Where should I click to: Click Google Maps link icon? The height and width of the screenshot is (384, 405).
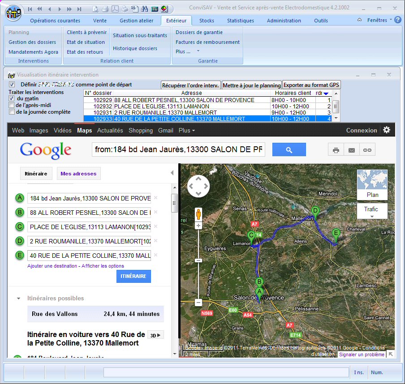[367, 149]
